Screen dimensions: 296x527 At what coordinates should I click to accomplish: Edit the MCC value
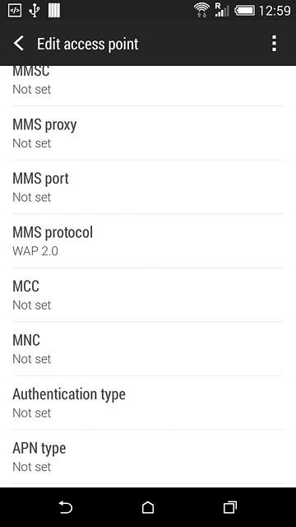coord(148,295)
